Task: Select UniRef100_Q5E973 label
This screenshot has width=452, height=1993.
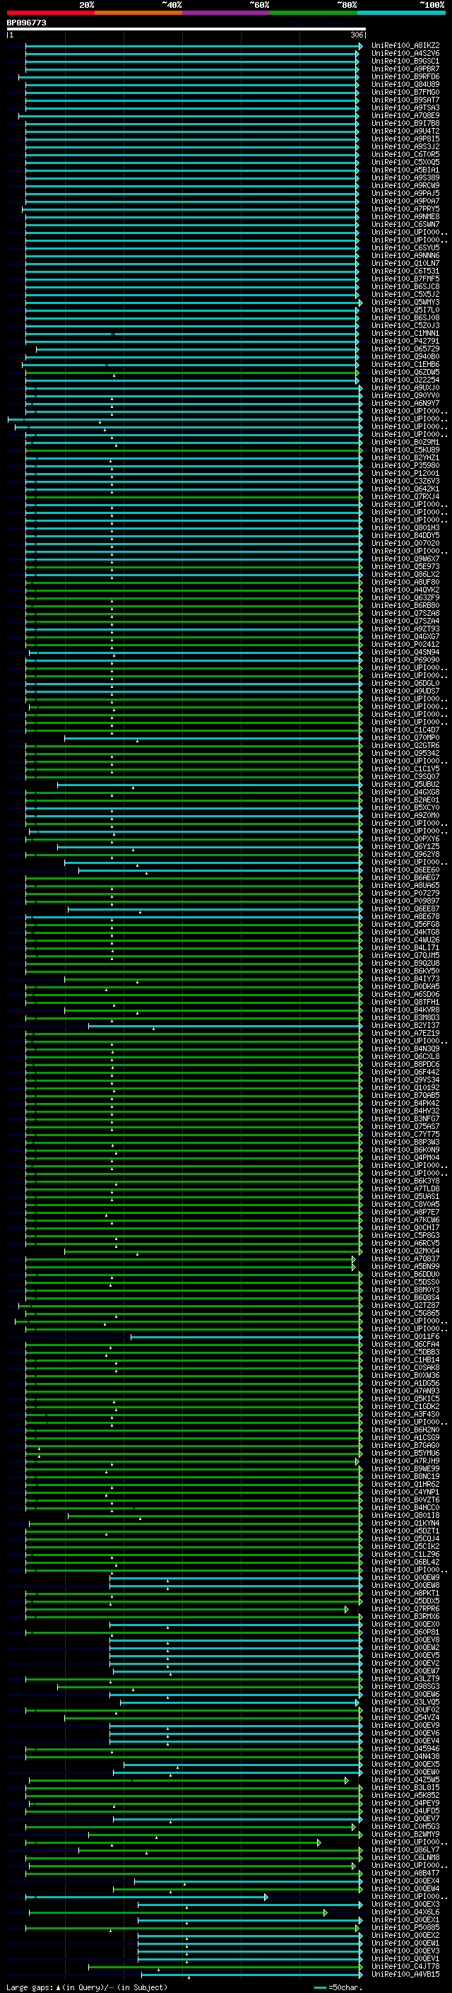Action: pyautogui.click(x=405, y=566)
